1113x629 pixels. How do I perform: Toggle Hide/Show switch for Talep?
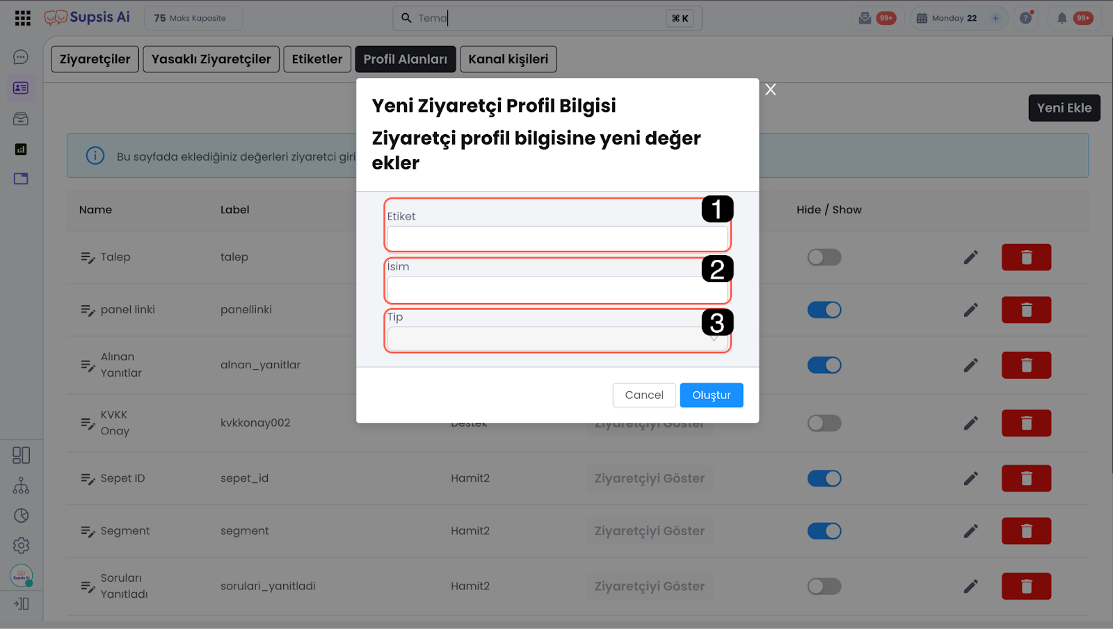coord(824,257)
